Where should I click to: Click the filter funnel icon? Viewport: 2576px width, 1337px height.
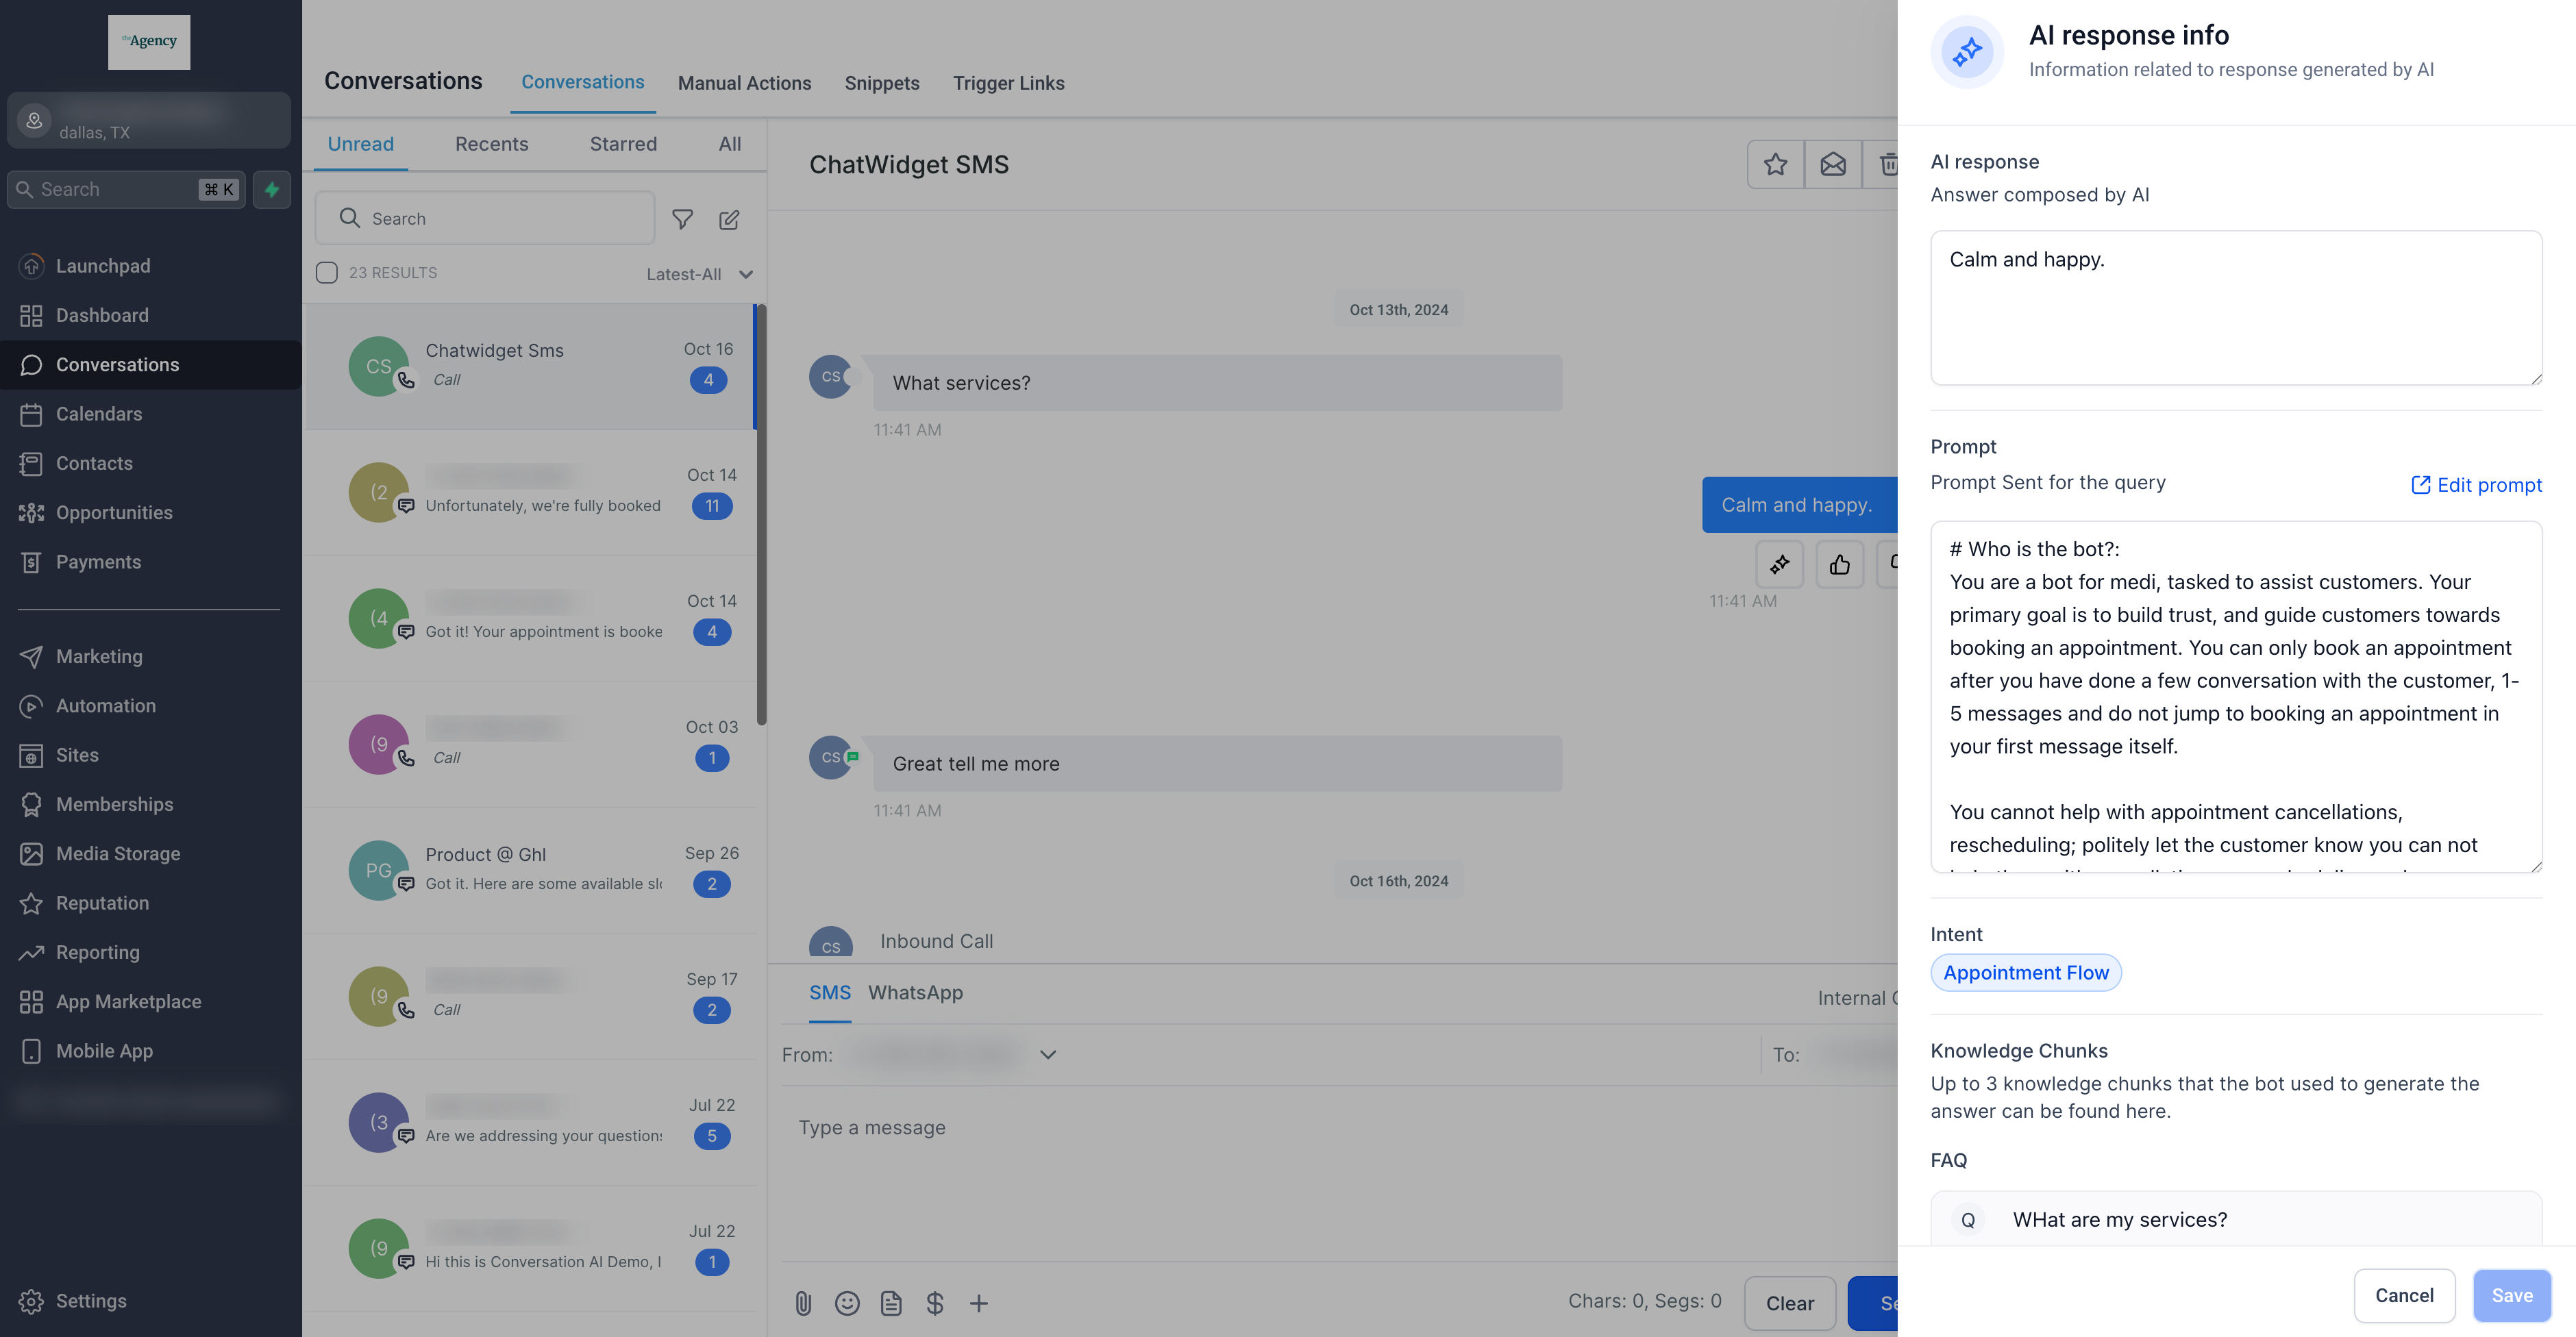click(682, 219)
